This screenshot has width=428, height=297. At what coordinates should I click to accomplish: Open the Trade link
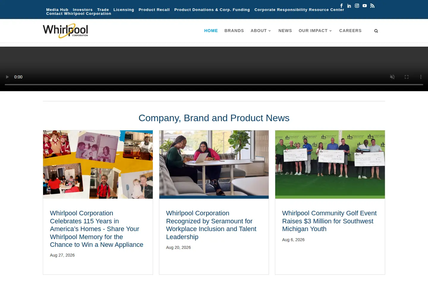pyautogui.click(x=103, y=10)
